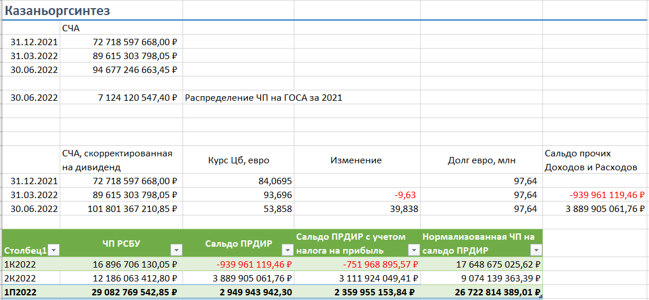Select total 2 949 943 942,30

click(x=238, y=292)
